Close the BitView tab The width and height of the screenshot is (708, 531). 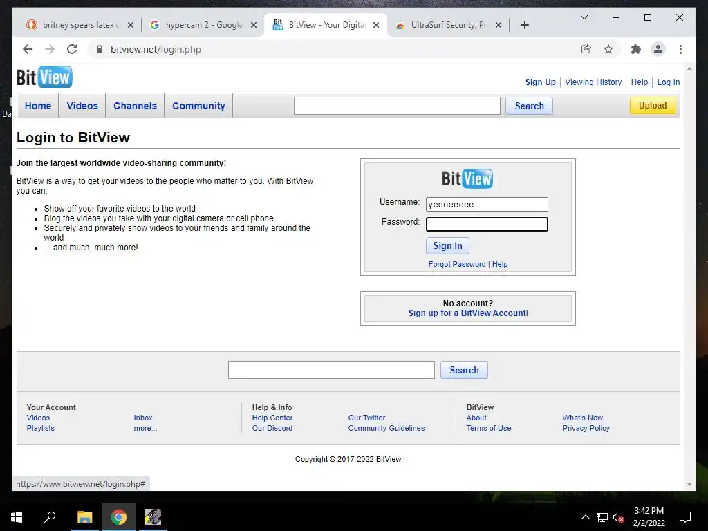pos(375,25)
